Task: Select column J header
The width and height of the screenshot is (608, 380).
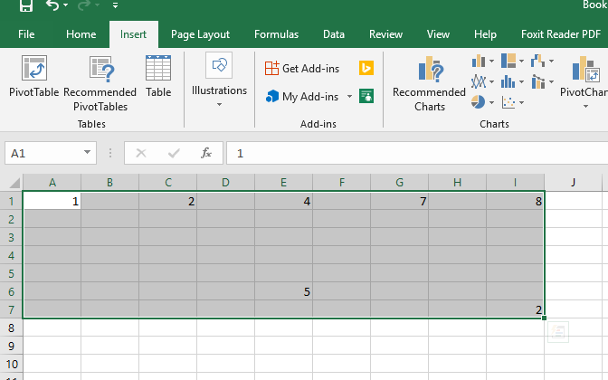Action: [573, 182]
